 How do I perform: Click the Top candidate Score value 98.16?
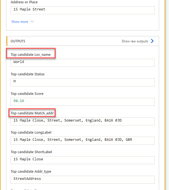coord(19,101)
